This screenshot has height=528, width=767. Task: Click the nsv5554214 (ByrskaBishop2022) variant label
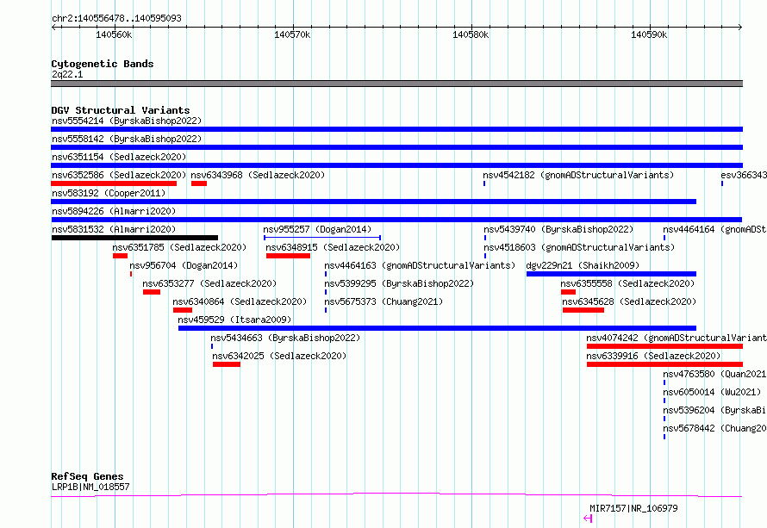[x=127, y=121]
